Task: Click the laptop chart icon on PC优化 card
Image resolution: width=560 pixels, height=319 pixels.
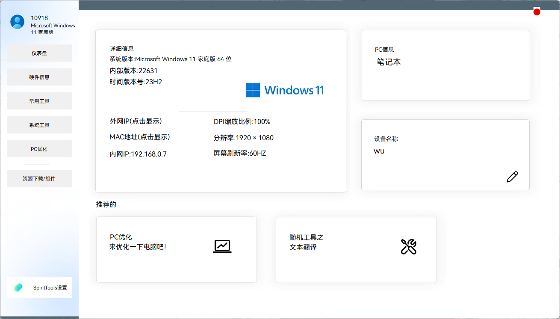Action: pos(222,246)
